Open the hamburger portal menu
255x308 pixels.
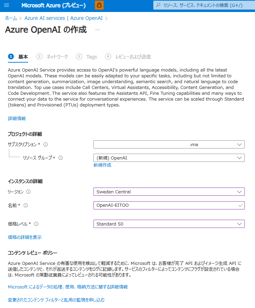(x=7, y=5)
